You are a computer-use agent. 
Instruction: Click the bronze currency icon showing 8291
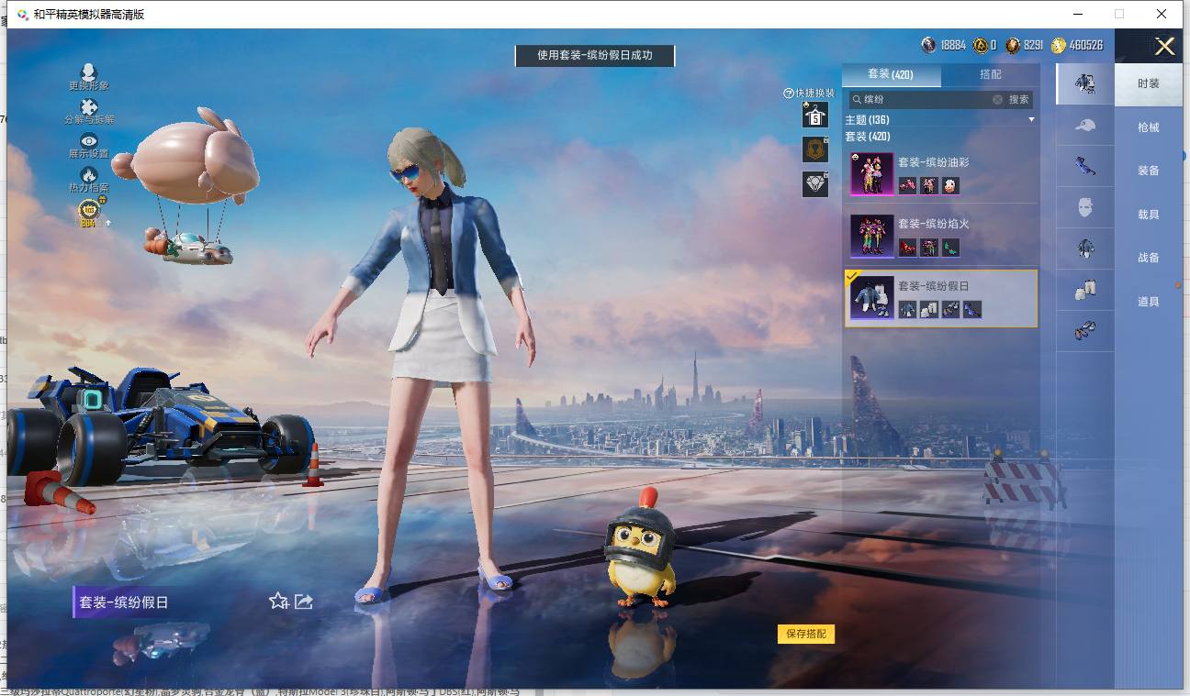(1013, 45)
